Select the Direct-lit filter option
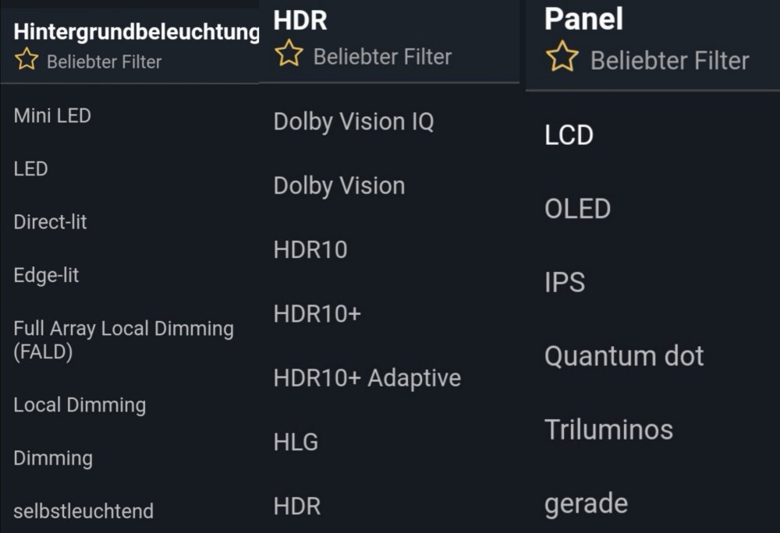 coord(50,222)
